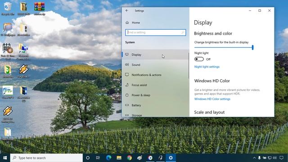Click the Settings gear on taskbar

[171, 158]
